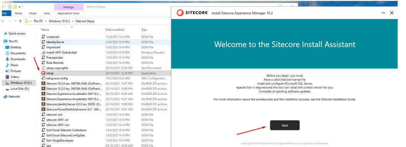Click the Pictures icon in sidebar

(7, 71)
